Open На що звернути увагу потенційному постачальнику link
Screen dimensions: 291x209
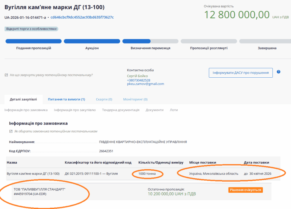51,75
